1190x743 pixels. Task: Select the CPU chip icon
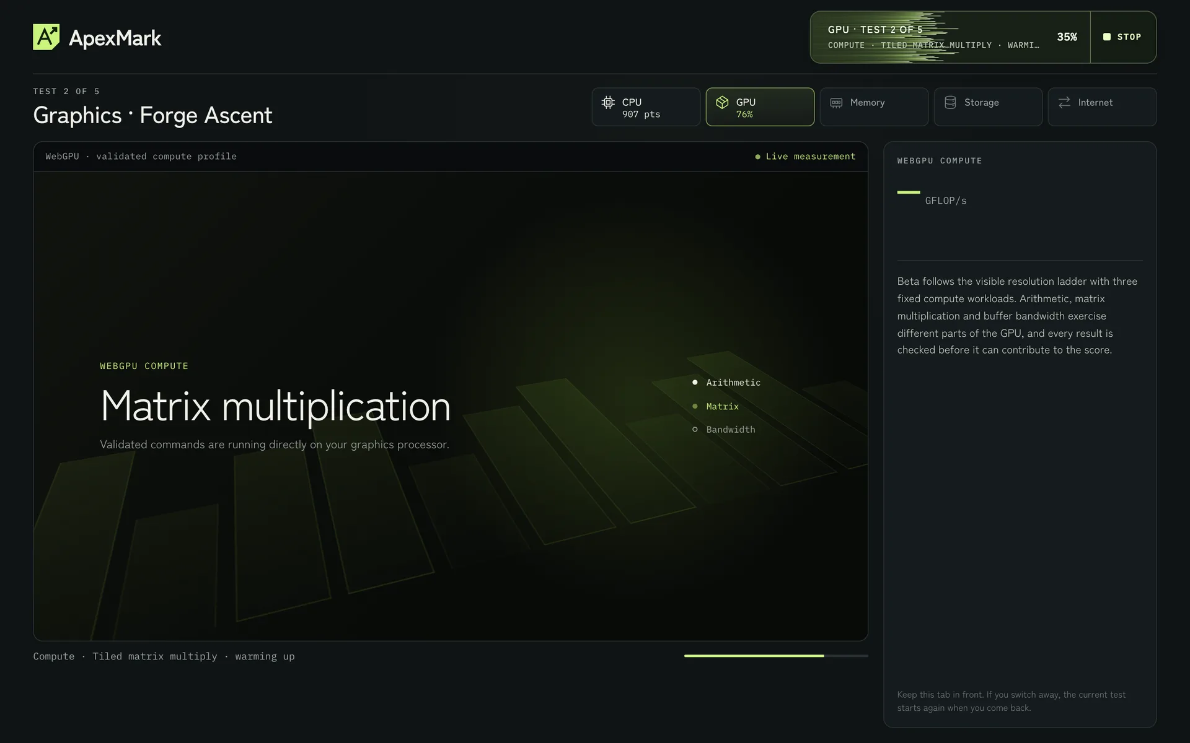[x=608, y=102]
